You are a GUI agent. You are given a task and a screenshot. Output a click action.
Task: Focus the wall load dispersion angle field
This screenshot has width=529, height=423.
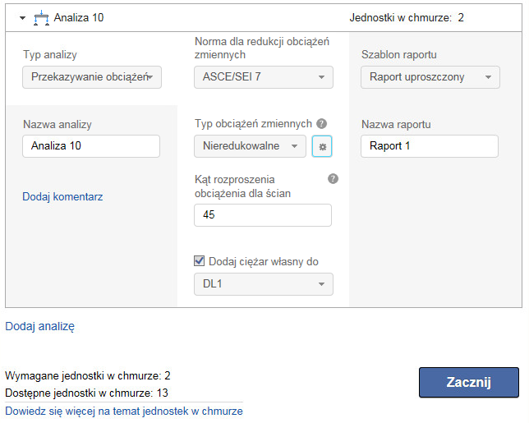pyautogui.click(x=263, y=215)
